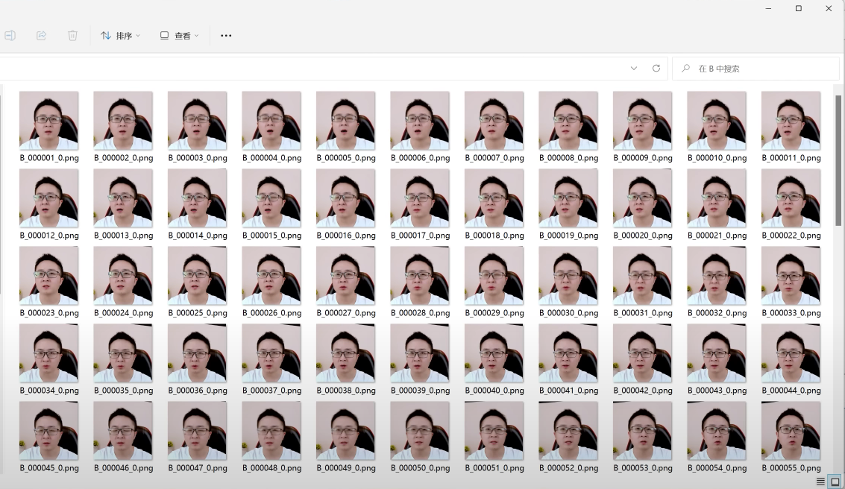The image size is (845, 489).
Task: Click the vertical scrollbar thumb
Action: [x=838, y=160]
